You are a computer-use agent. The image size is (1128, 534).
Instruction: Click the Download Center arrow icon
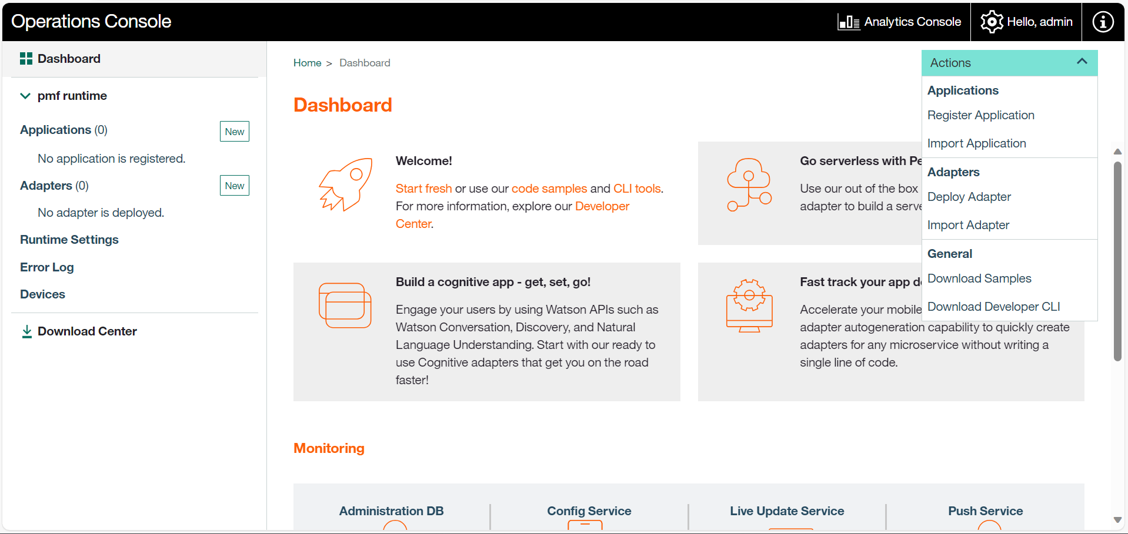pyautogui.click(x=26, y=332)
